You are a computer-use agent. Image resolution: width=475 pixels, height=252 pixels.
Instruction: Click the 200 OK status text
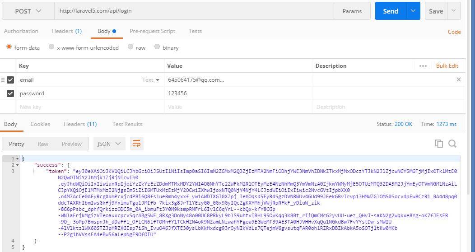[x=403, y=124]
